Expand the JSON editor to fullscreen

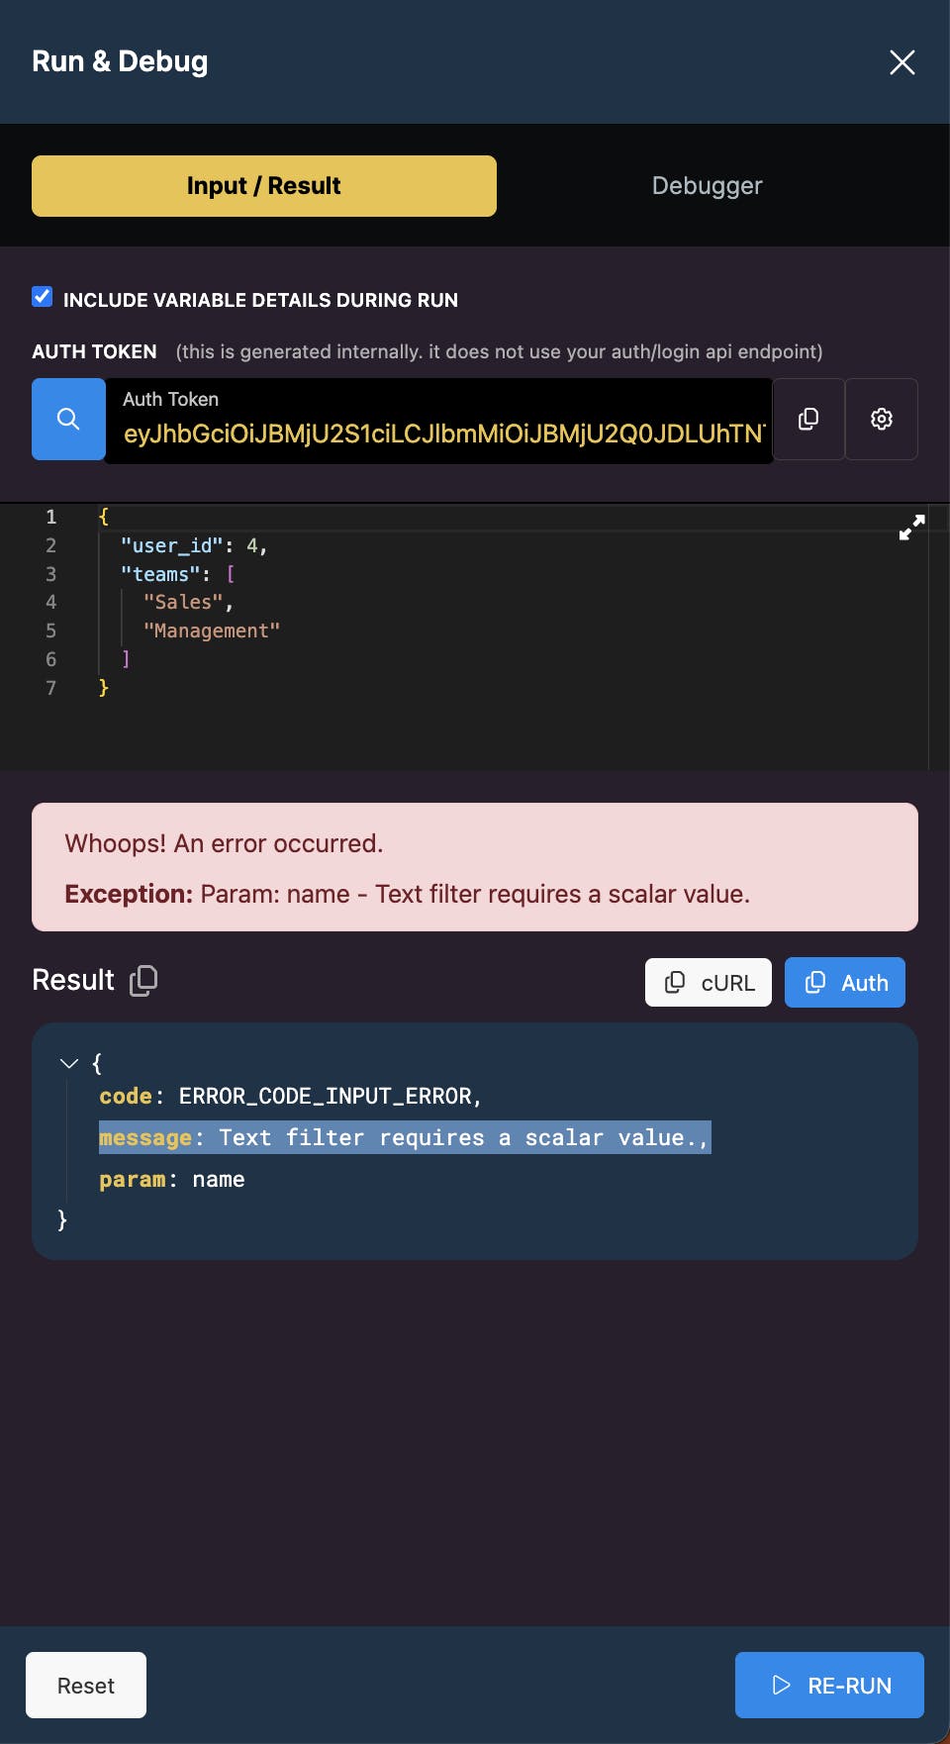[911, 528]
